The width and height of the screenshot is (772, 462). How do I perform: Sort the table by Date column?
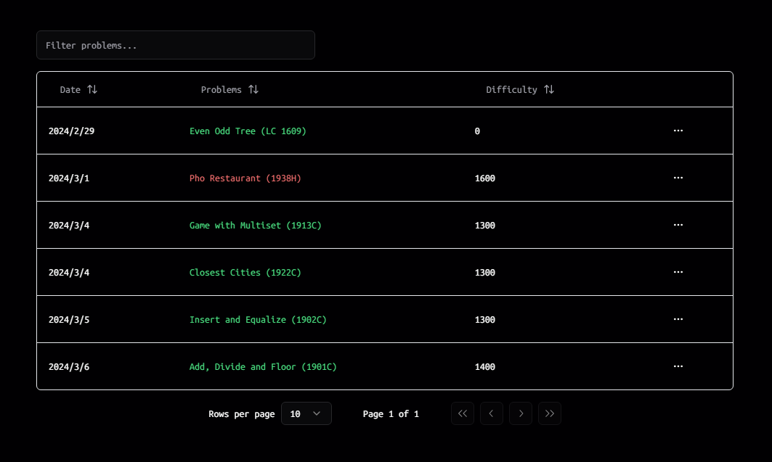click(x=78, y=89)
